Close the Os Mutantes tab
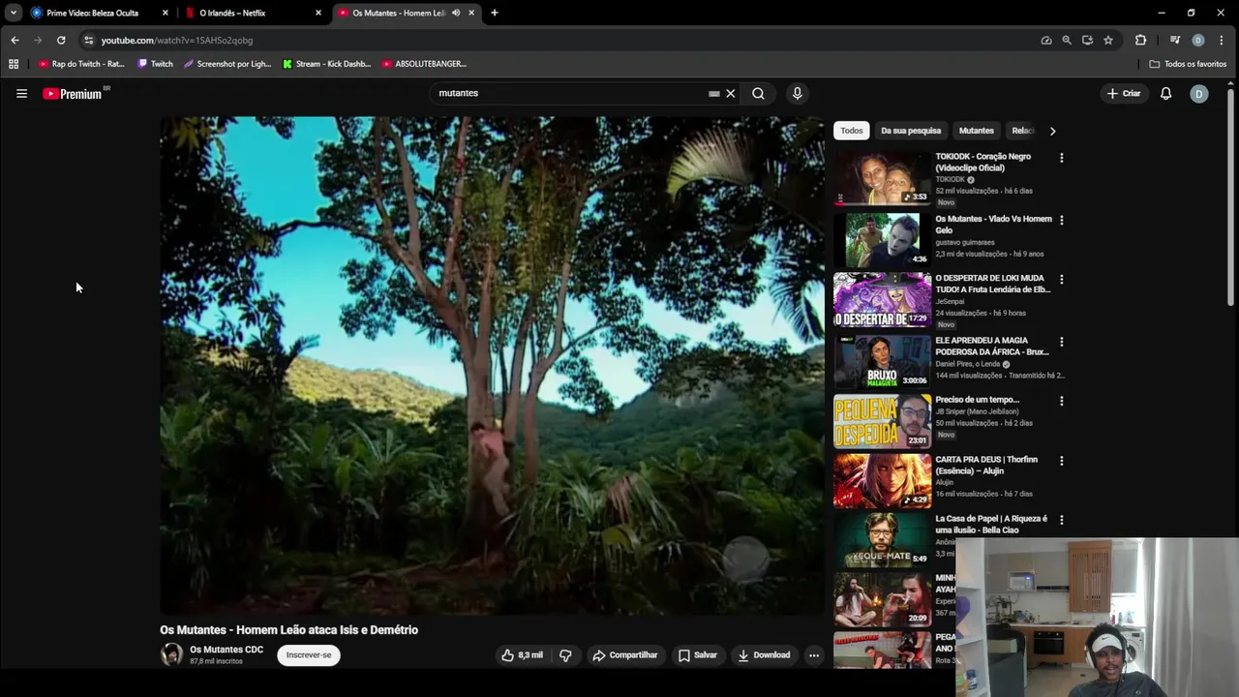1239x697 pixels. [471, 13]
